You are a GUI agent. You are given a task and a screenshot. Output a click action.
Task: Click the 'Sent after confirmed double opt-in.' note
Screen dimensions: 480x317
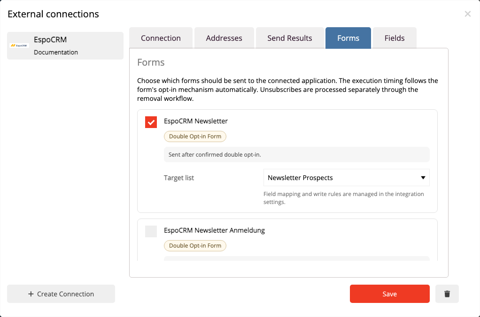(297, 155)
